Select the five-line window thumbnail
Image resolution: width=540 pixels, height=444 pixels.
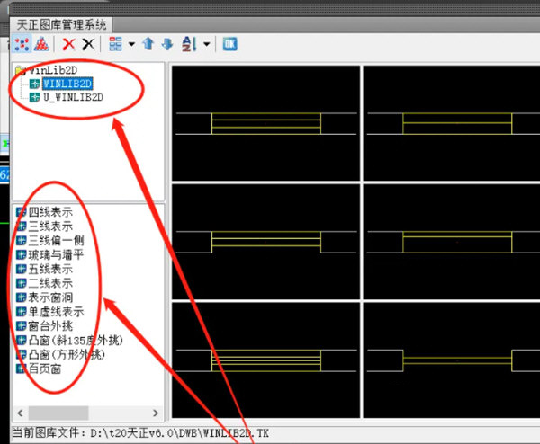click(265, 360)
